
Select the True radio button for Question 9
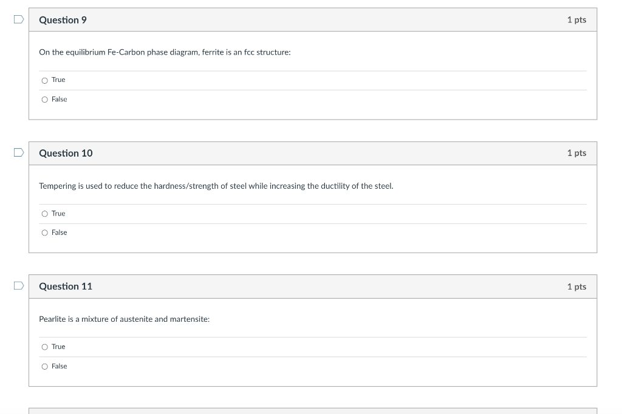45,80
